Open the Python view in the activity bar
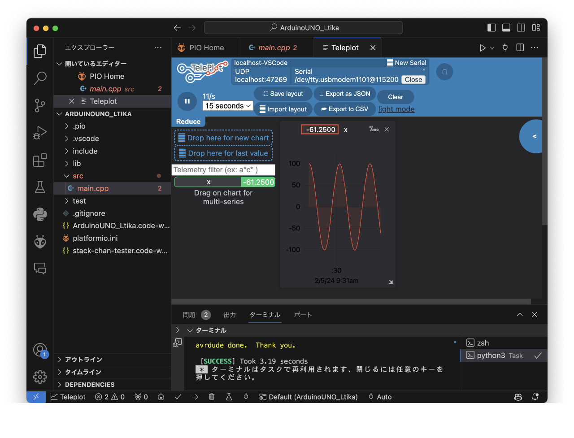The height and width of the screenshot is (438, 574). point(40,215)
